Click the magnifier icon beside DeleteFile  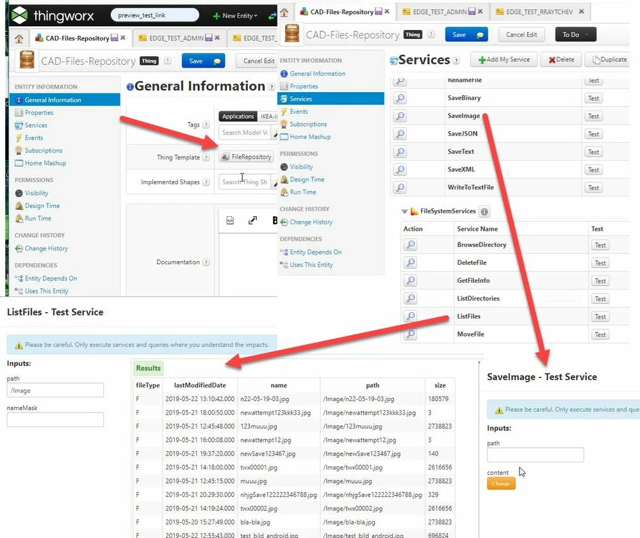pos(410,262)
